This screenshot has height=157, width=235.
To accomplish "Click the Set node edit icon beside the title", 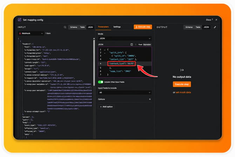I will coord(20,20).
